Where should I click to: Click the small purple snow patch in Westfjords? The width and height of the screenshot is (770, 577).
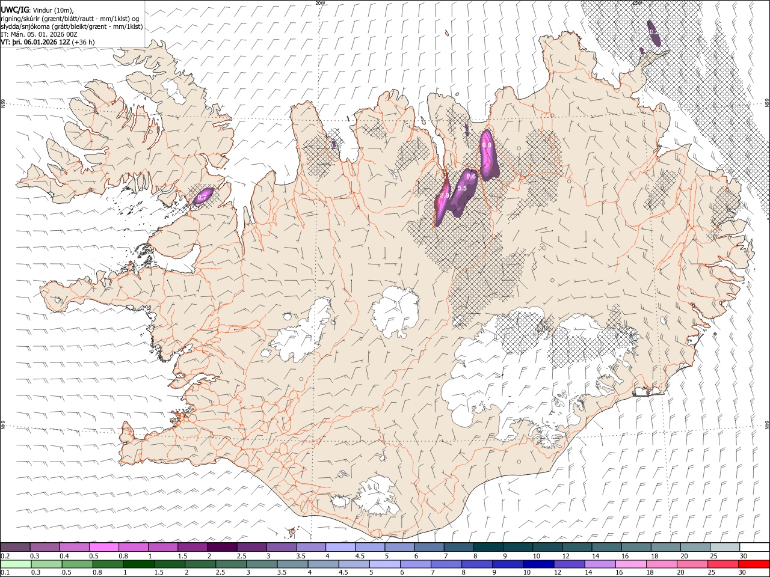pos(205,195)
